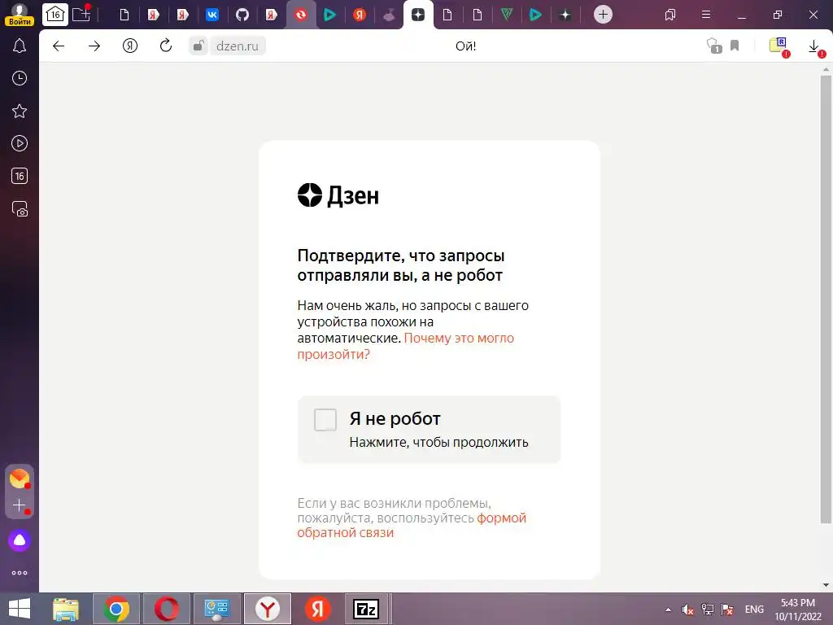Click the page title "Ой!" in address bar
Screen dimensions: 833x625
465,46
